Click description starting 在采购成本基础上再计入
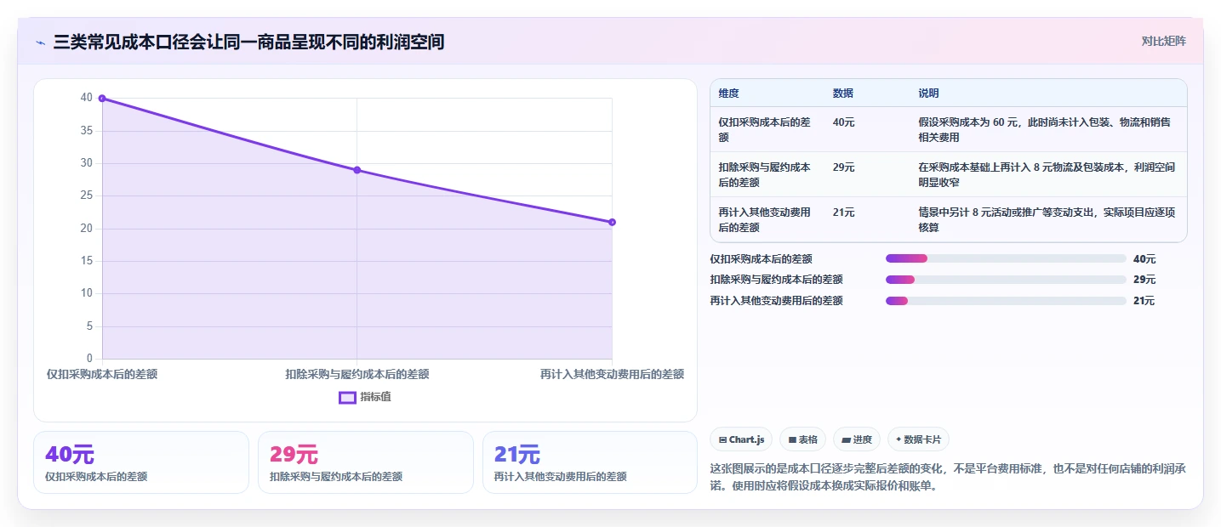1221x527 pixels. point(1047,174)
